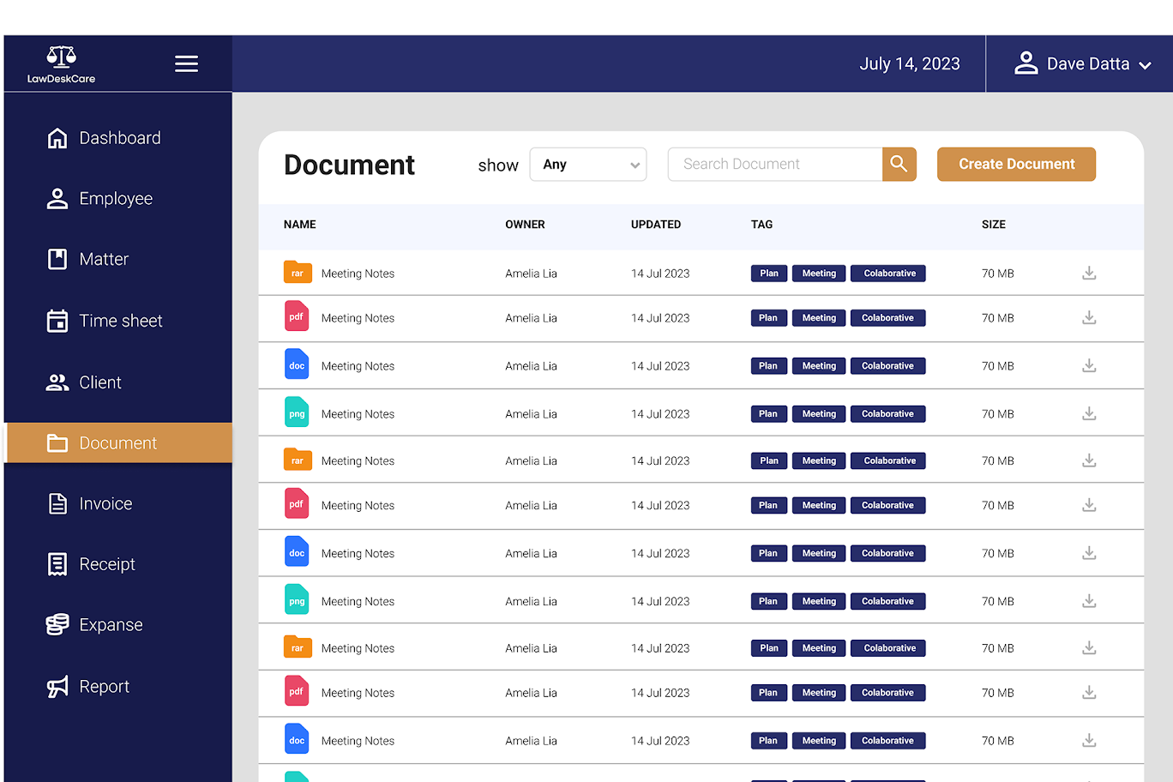The height and width of the screenshot is (782, 1173).
Task: Open the Dashboard home icon
Action: pos(57,138)
